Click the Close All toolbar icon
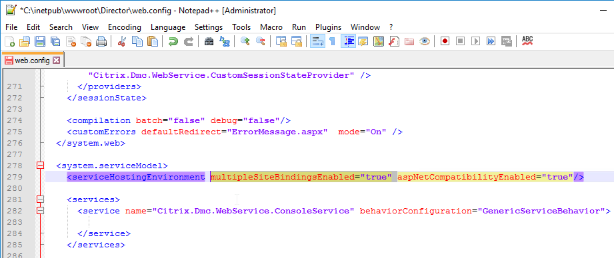614x258 pixels. coord(86,41)
